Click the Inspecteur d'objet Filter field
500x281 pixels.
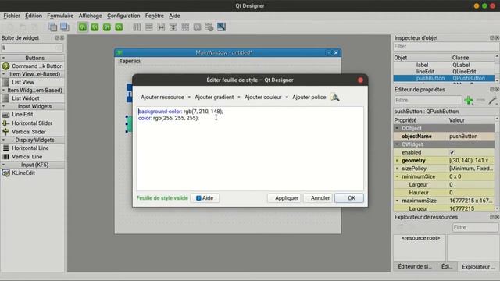(x=445, y=47)
